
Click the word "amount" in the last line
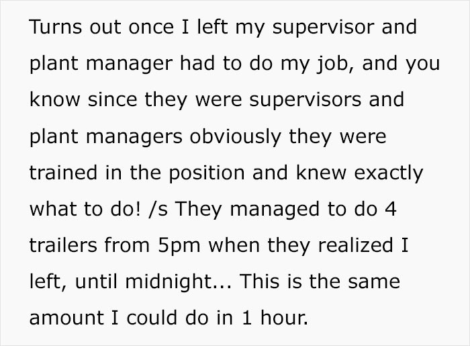coord(66,318)
